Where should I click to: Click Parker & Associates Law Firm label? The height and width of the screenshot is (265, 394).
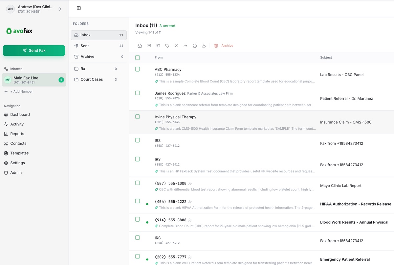click(x=210, y=94)
